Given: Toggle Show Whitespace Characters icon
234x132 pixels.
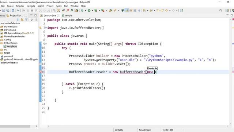Looking at the screenshot, I should 139,11.
